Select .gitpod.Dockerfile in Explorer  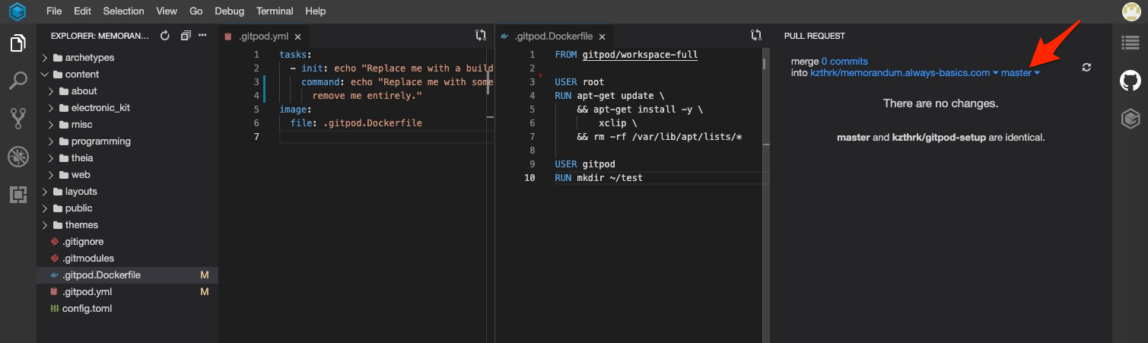(127, 275)
